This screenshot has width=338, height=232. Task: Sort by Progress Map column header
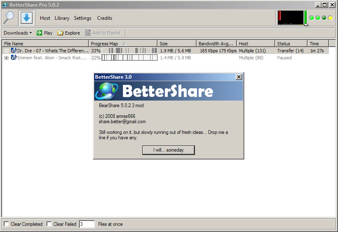[x=123, y=43]
